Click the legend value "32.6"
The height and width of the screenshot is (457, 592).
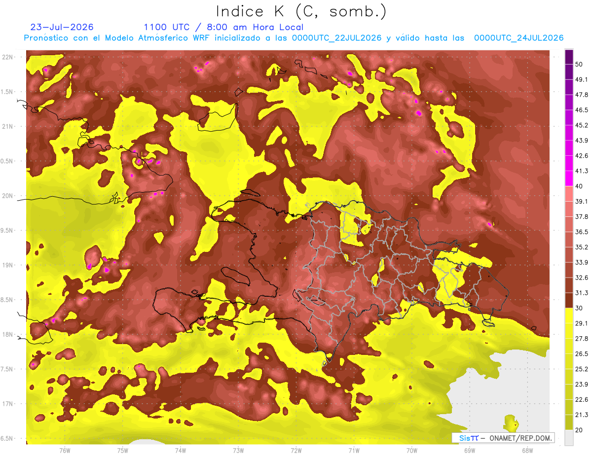[581, 278]
